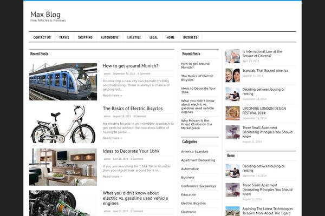Open the Shopping menu item

pos(85,37)
